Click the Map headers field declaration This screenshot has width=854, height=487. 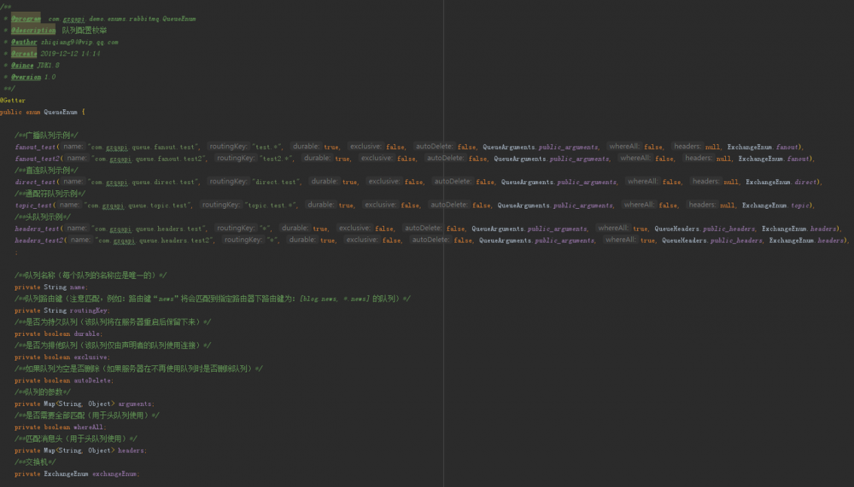tap(81, 450)
